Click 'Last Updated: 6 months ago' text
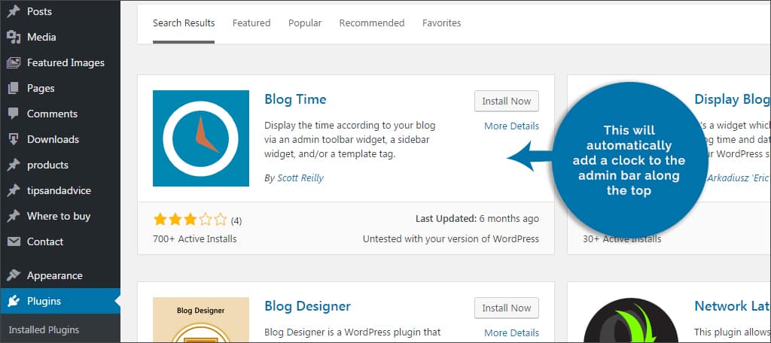The height and width of the screenshot is (343, 771). click(x=477, y=219)
